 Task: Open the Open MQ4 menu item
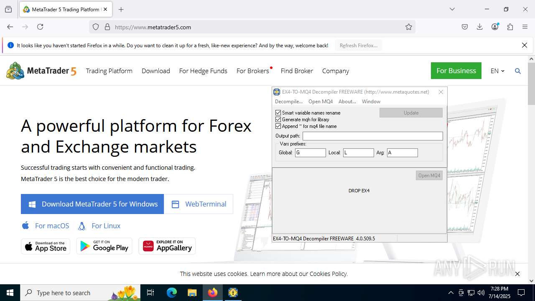[321, 102]
